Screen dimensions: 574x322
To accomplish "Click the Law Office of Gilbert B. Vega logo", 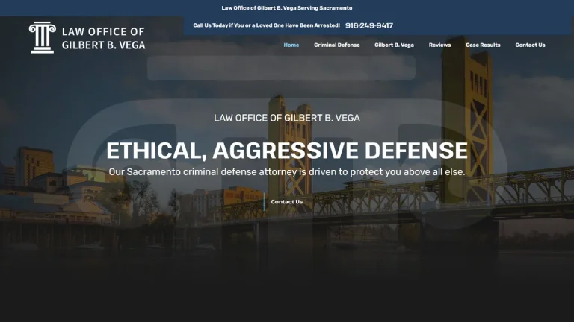I will (87, 37).
